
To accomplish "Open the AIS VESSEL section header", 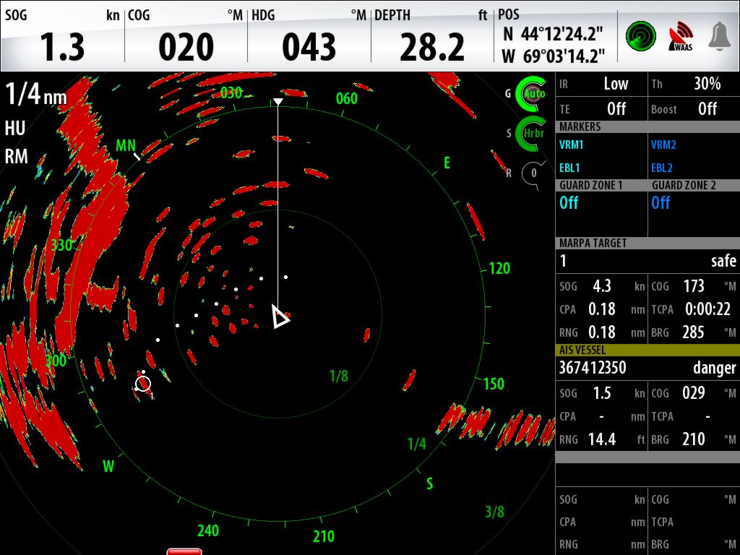I will tap(647, 350).
